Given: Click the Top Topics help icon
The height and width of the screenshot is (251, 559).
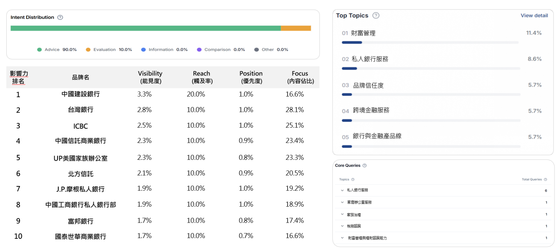Looking at the screenshot, I should coord(376,15).
